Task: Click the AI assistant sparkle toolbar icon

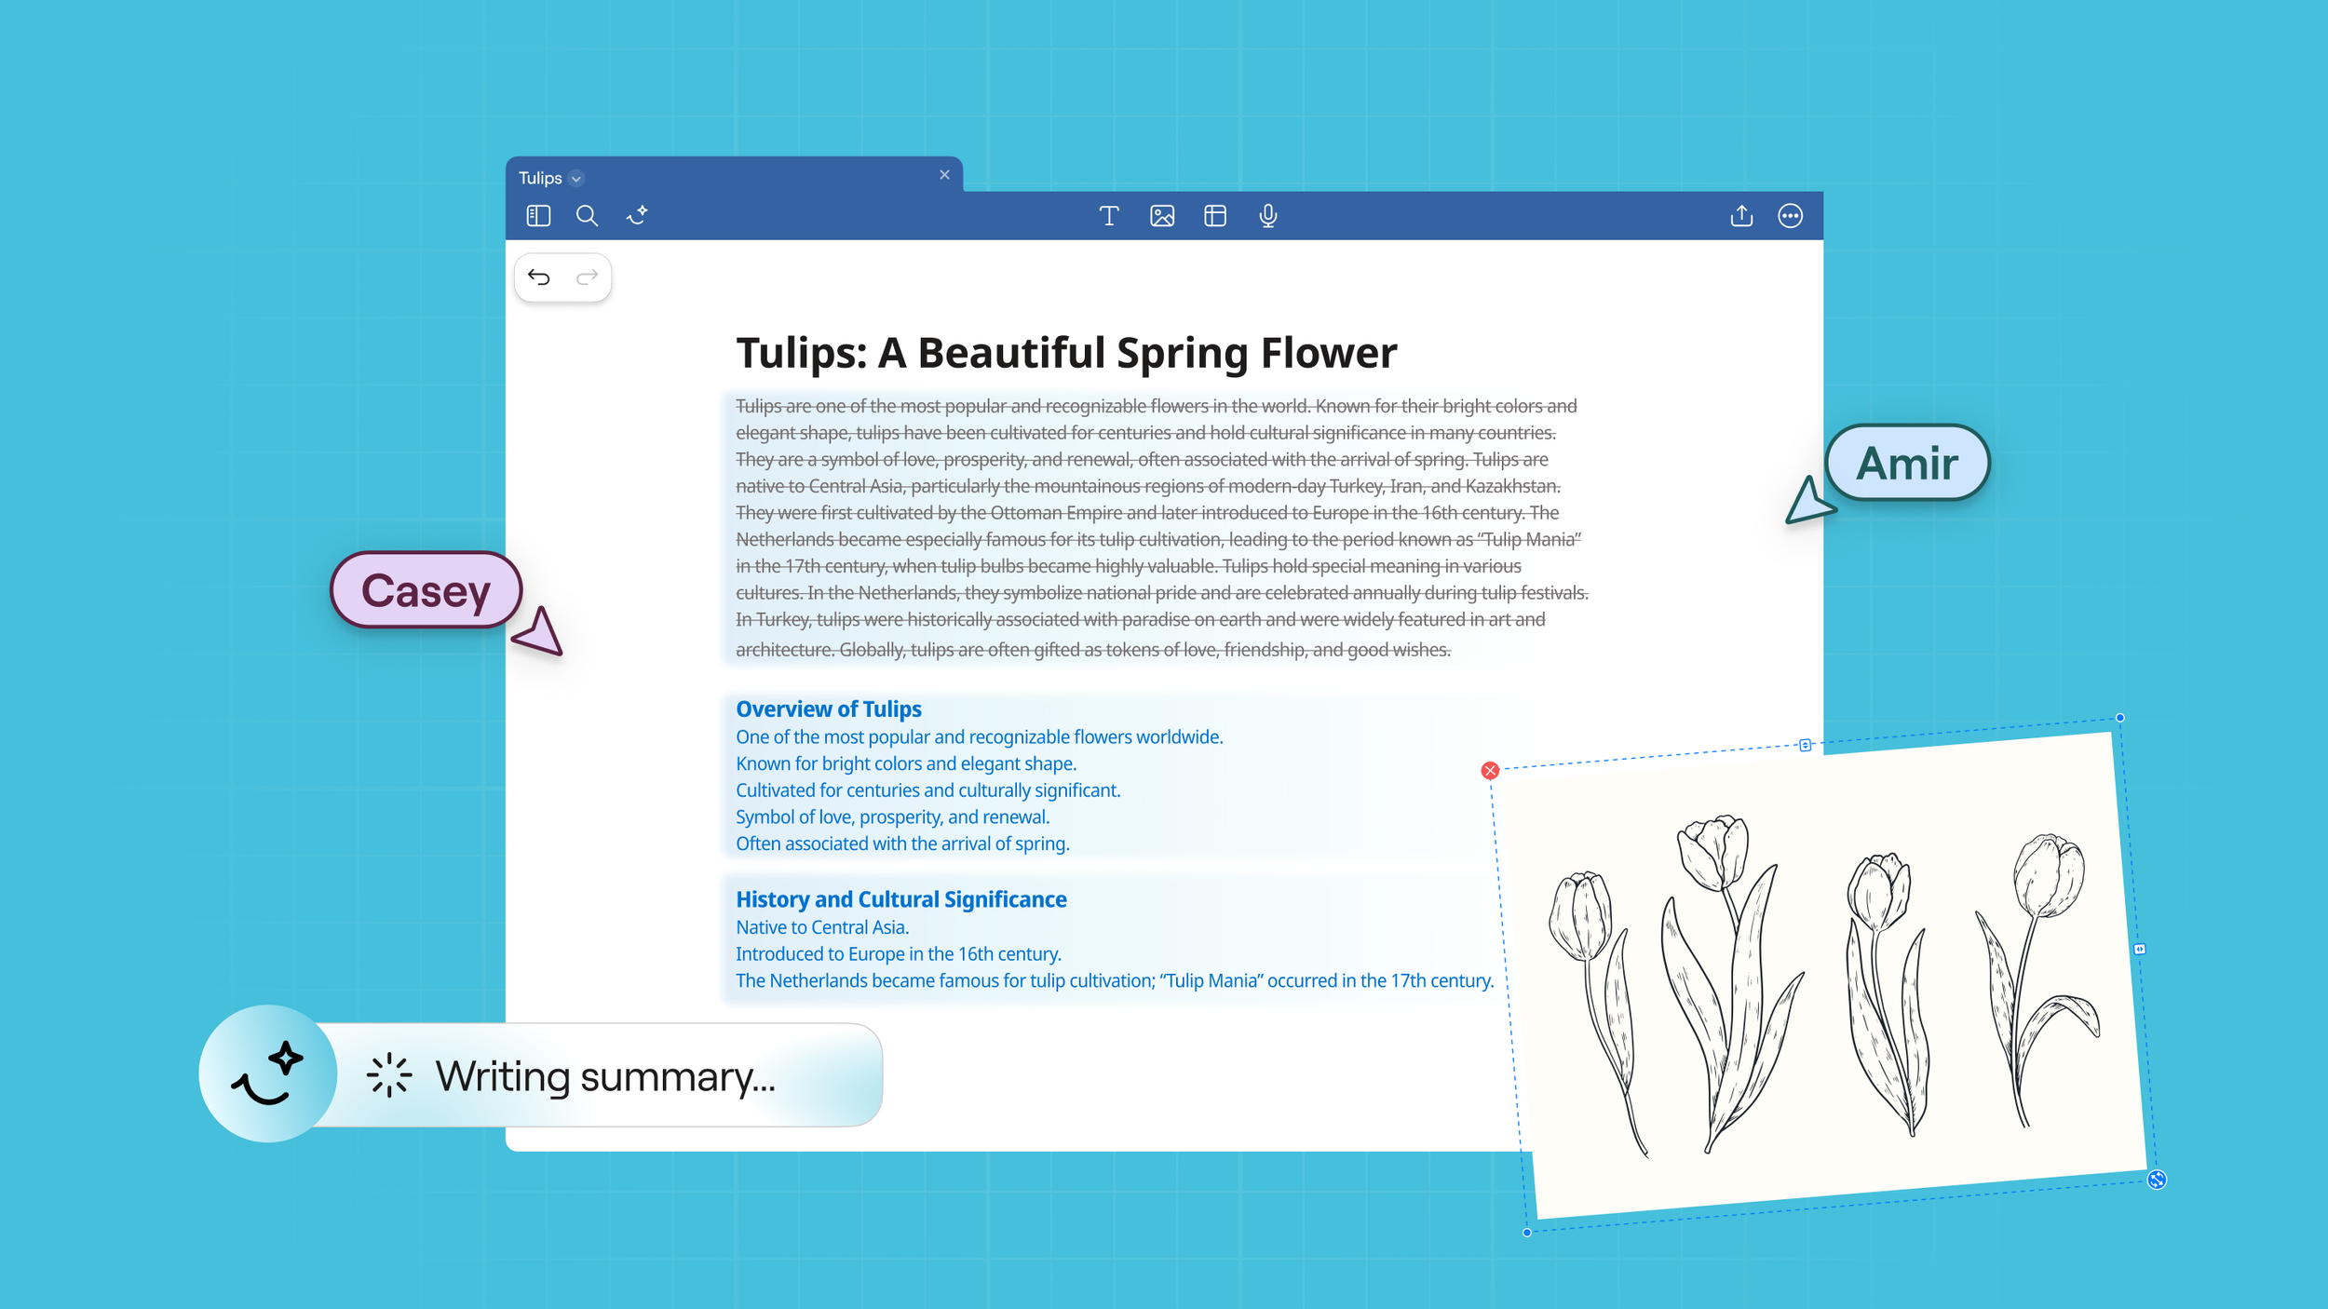Action: 637,216
